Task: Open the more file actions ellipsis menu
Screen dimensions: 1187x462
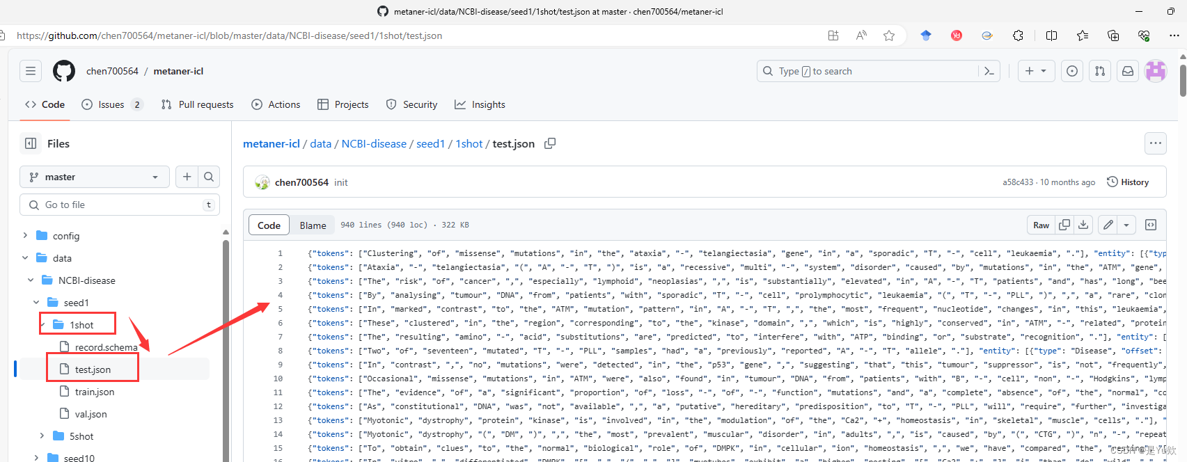Action: click(1156, 143)
